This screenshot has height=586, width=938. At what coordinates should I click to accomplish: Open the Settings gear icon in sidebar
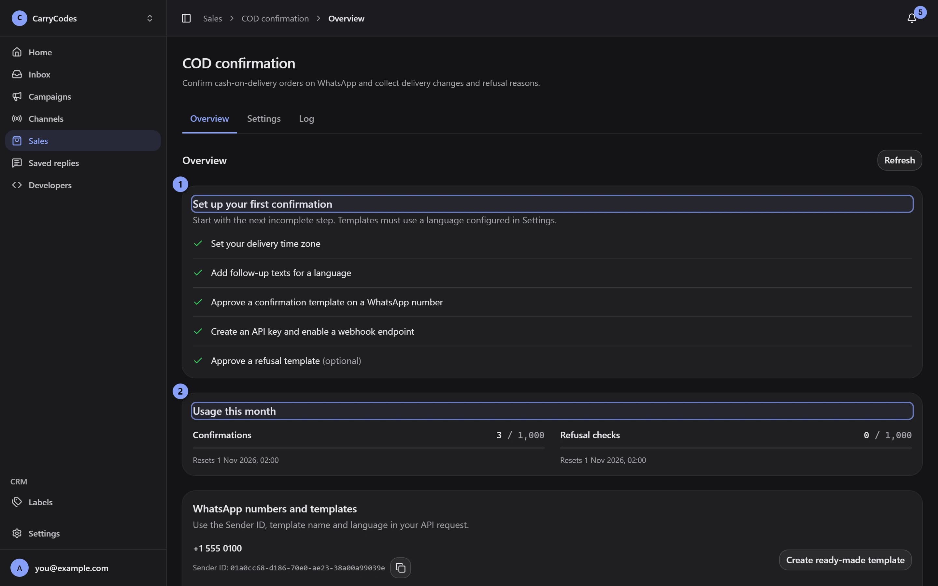point(17,533)
